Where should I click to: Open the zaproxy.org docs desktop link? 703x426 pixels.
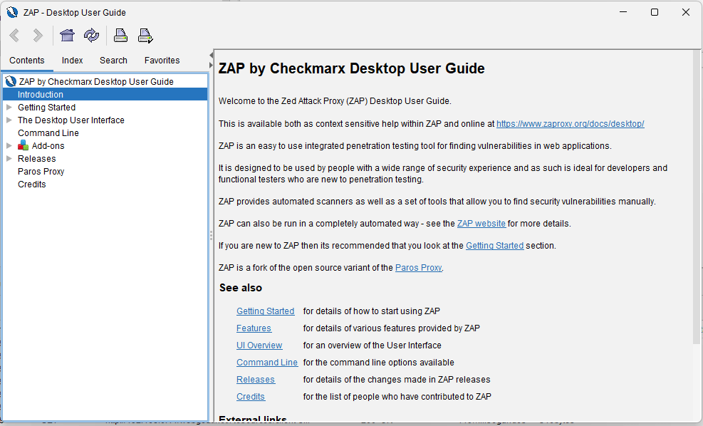[x=570, y=124]
